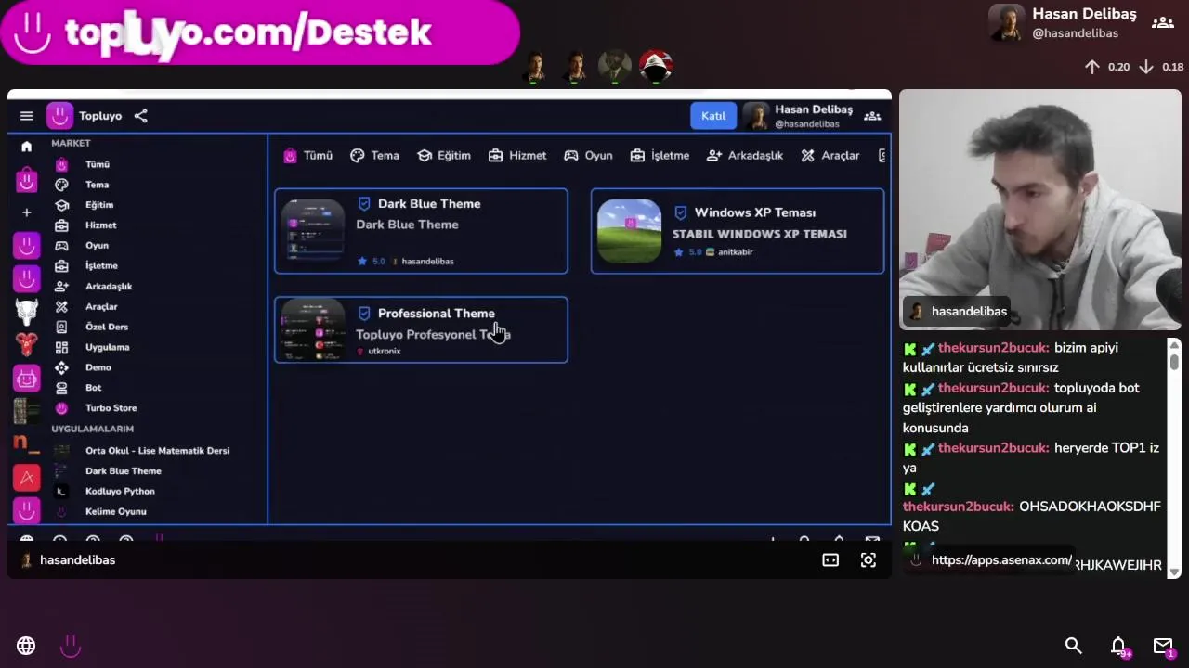Click the viewer avatar with red cap

tap(656, 67)
